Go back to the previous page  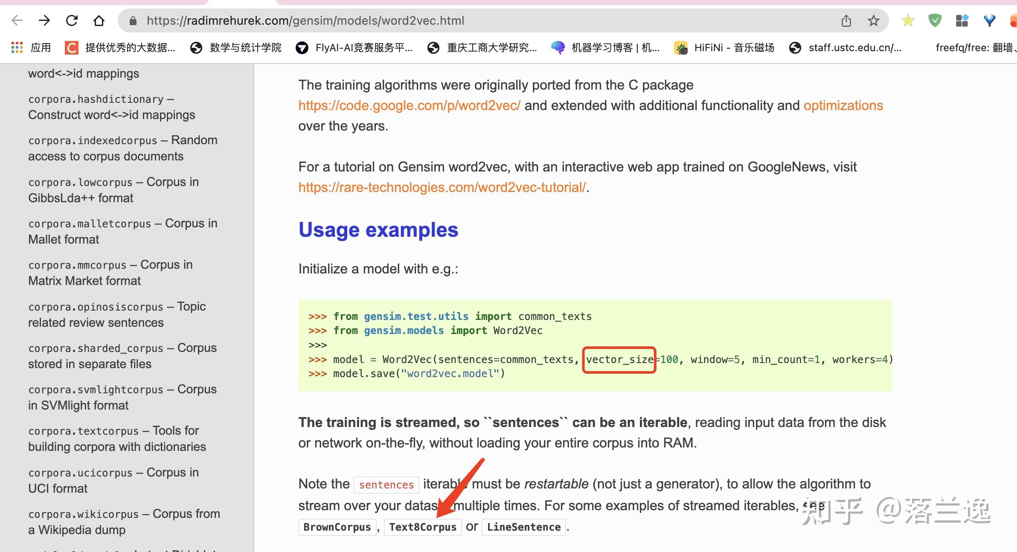click(x=16, y=20)
